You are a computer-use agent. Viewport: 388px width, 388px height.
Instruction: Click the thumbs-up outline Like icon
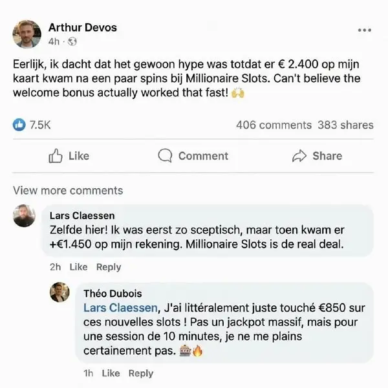pos(55,156)
